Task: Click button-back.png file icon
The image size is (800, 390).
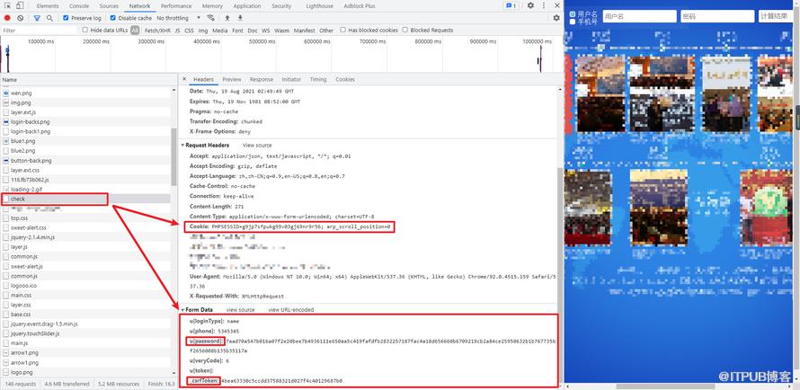Action: tap(6, 160)
